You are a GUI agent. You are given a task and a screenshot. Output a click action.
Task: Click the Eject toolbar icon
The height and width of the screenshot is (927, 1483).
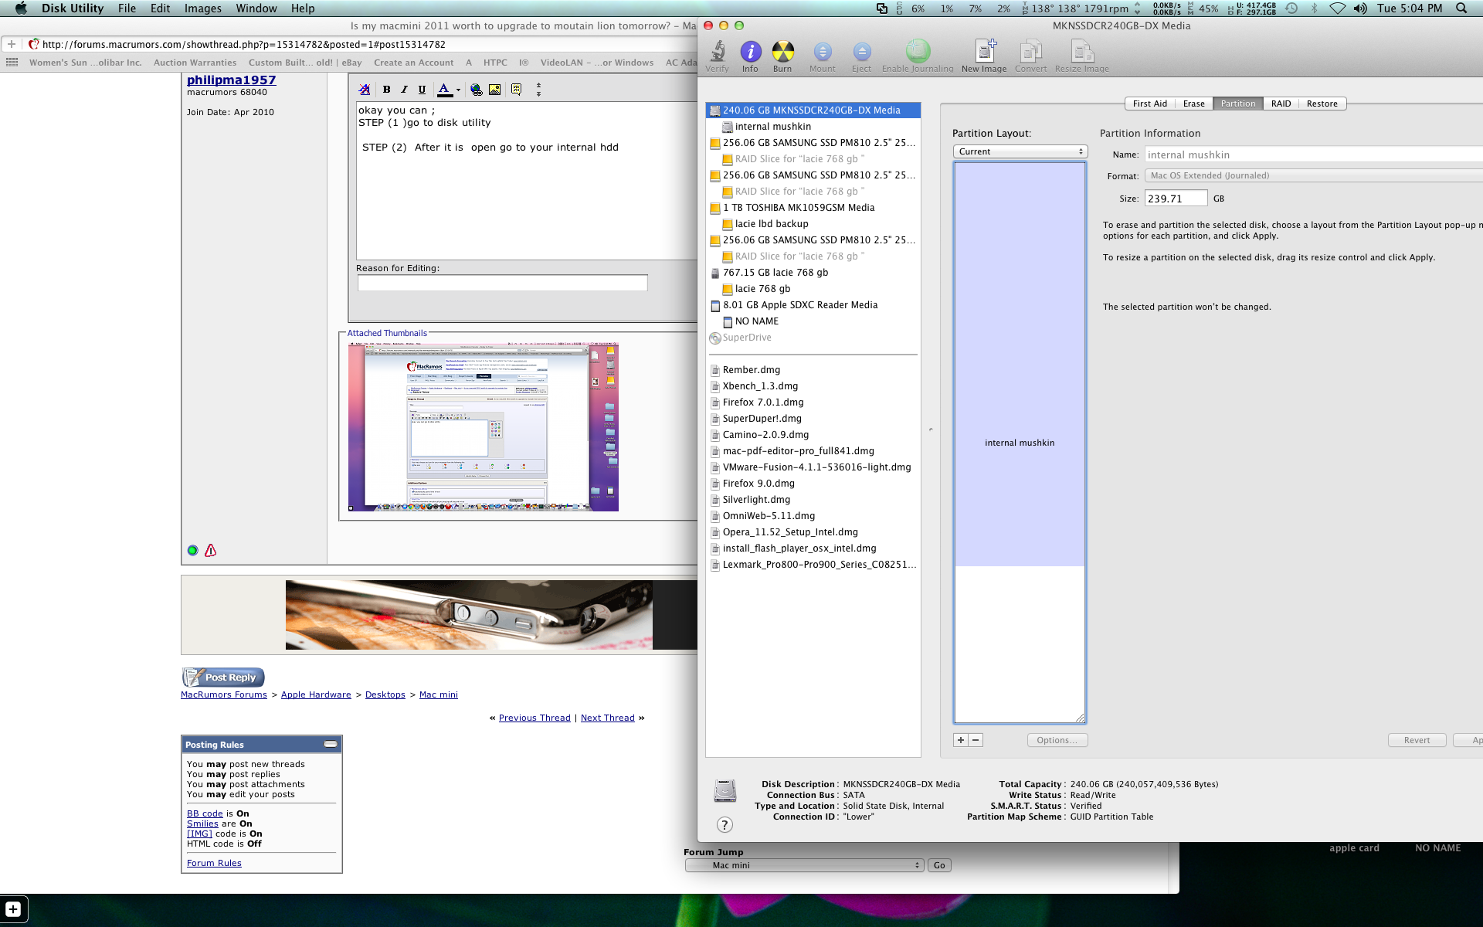[x=861, y=52]
